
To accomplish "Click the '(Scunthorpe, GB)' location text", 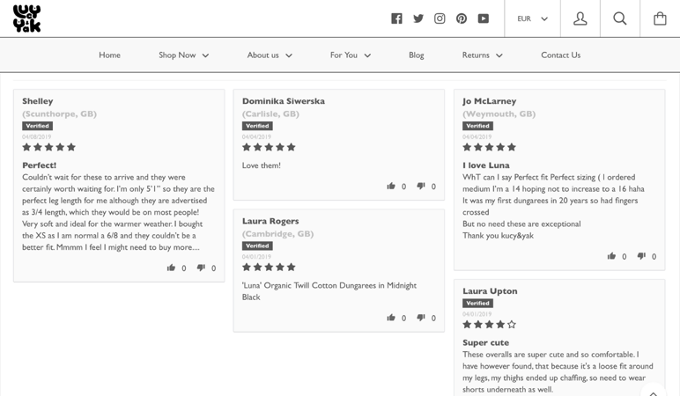I will point(59,114).
